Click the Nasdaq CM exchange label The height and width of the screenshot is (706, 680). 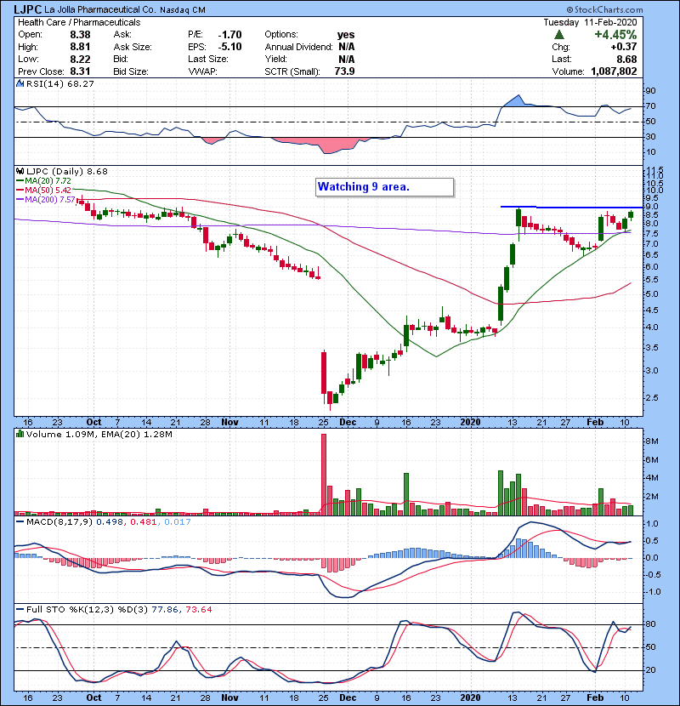pos(183,10)
